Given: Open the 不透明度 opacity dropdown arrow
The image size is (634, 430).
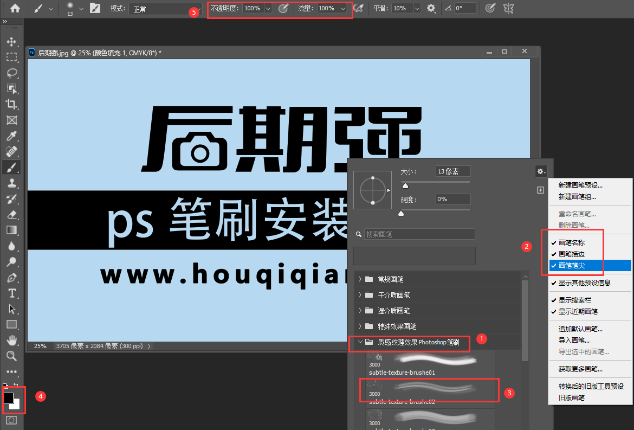Looking at the screenshot, I should click(268, 9).
